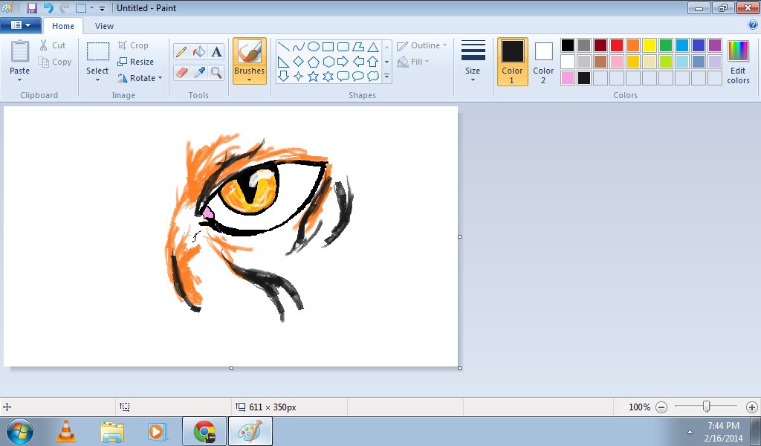This screenshot has height=446, width=761.
Task: Choose the Hexagon shape
Action: 328,62
